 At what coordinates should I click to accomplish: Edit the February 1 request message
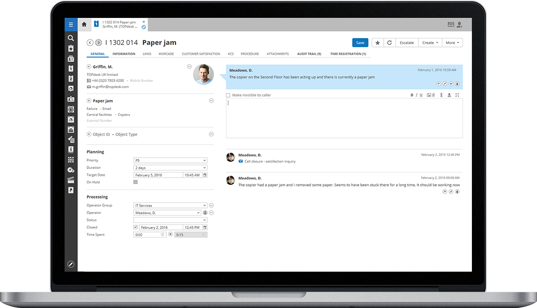coord(444,84)
